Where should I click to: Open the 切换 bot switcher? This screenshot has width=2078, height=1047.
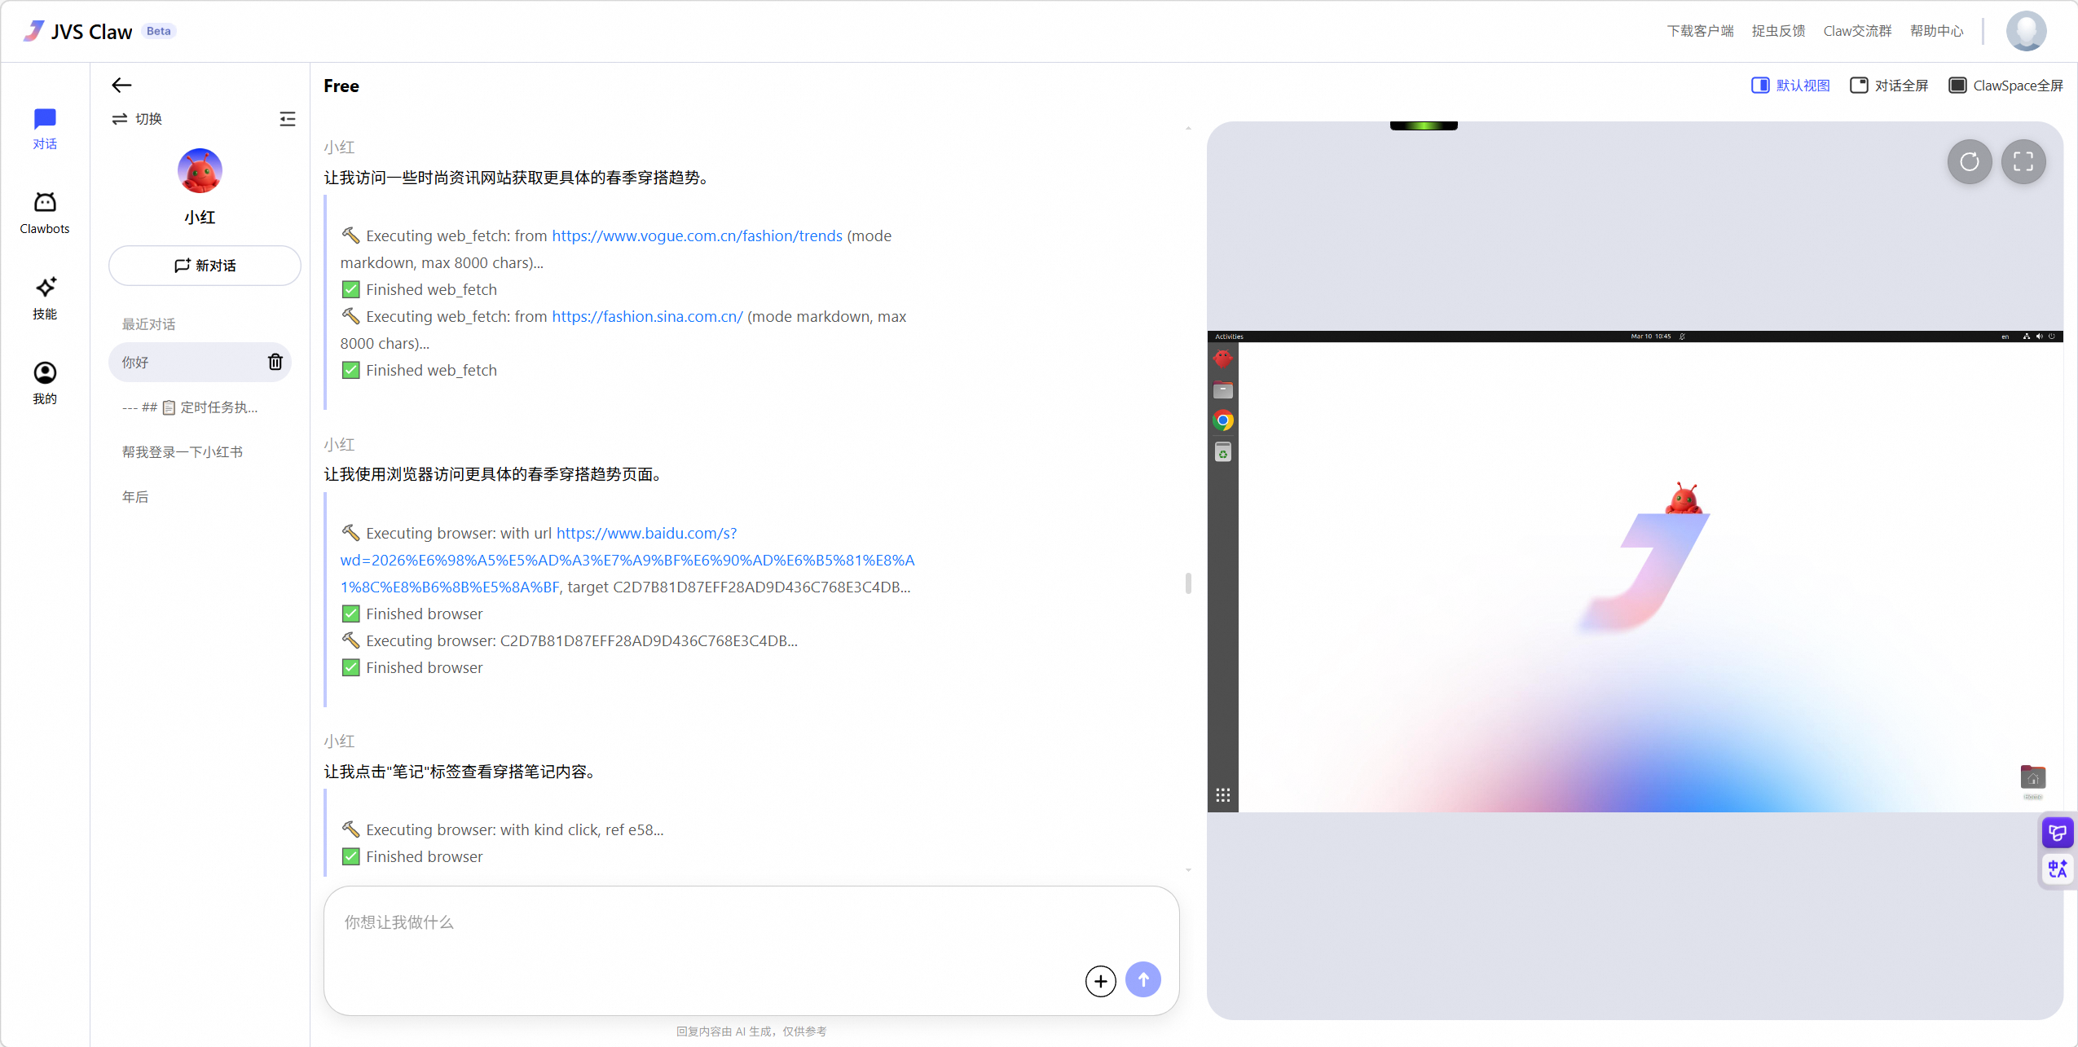tap(138, 118)
